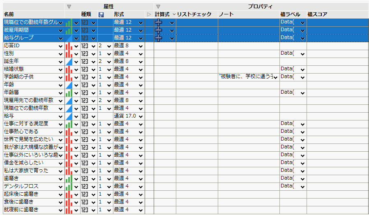Click the nominal modeling icon for 性別
The image size is (369, 215).
pos(69,54)
